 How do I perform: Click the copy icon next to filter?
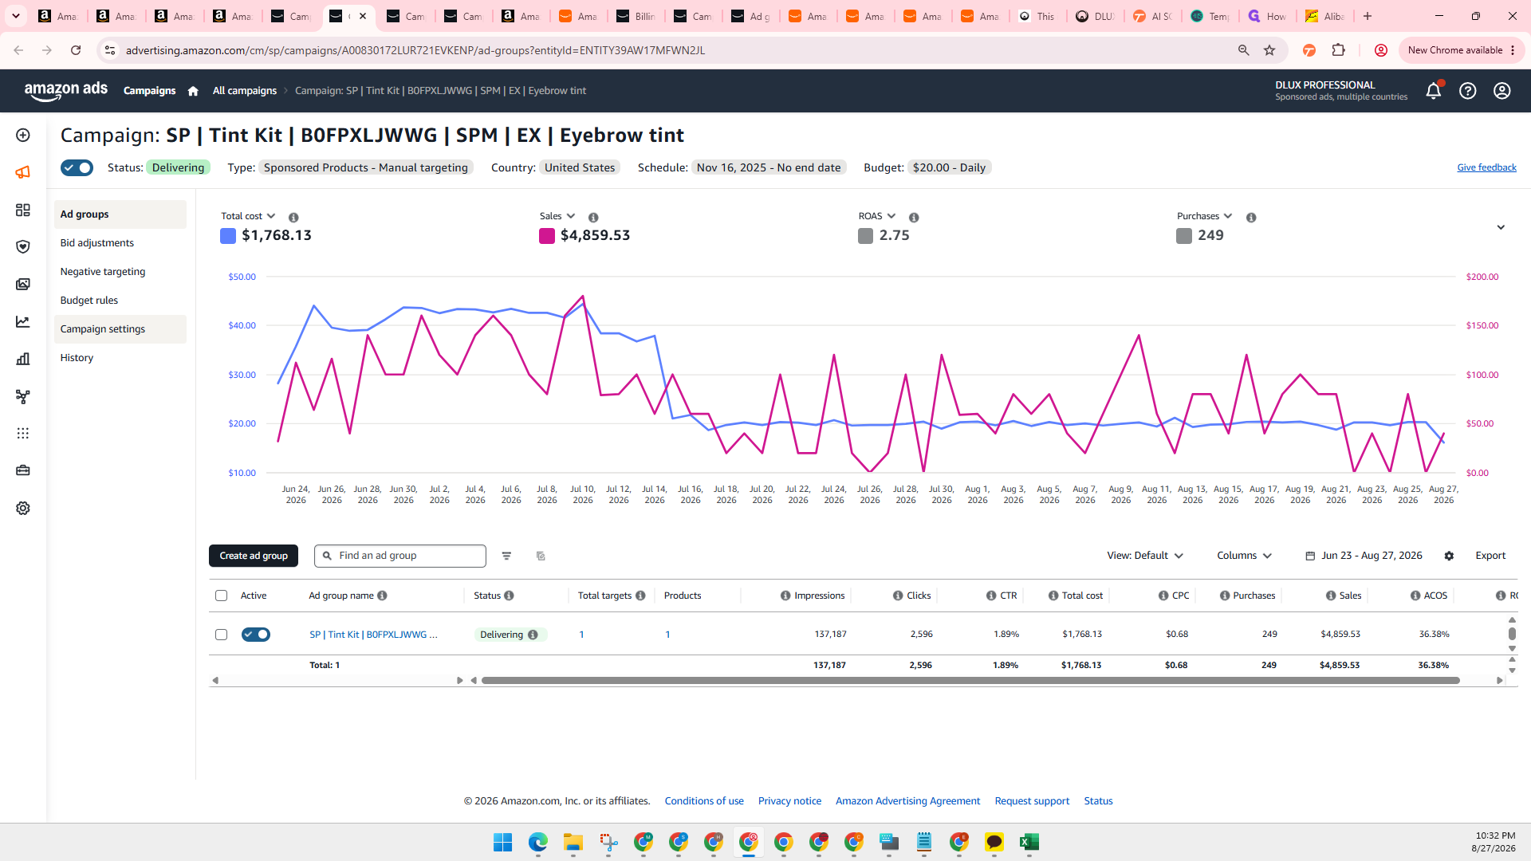(541, 556)
